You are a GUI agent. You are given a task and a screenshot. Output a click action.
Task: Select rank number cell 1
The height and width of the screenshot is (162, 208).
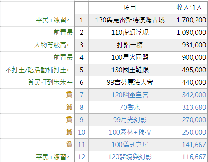[x=82, y=20]
